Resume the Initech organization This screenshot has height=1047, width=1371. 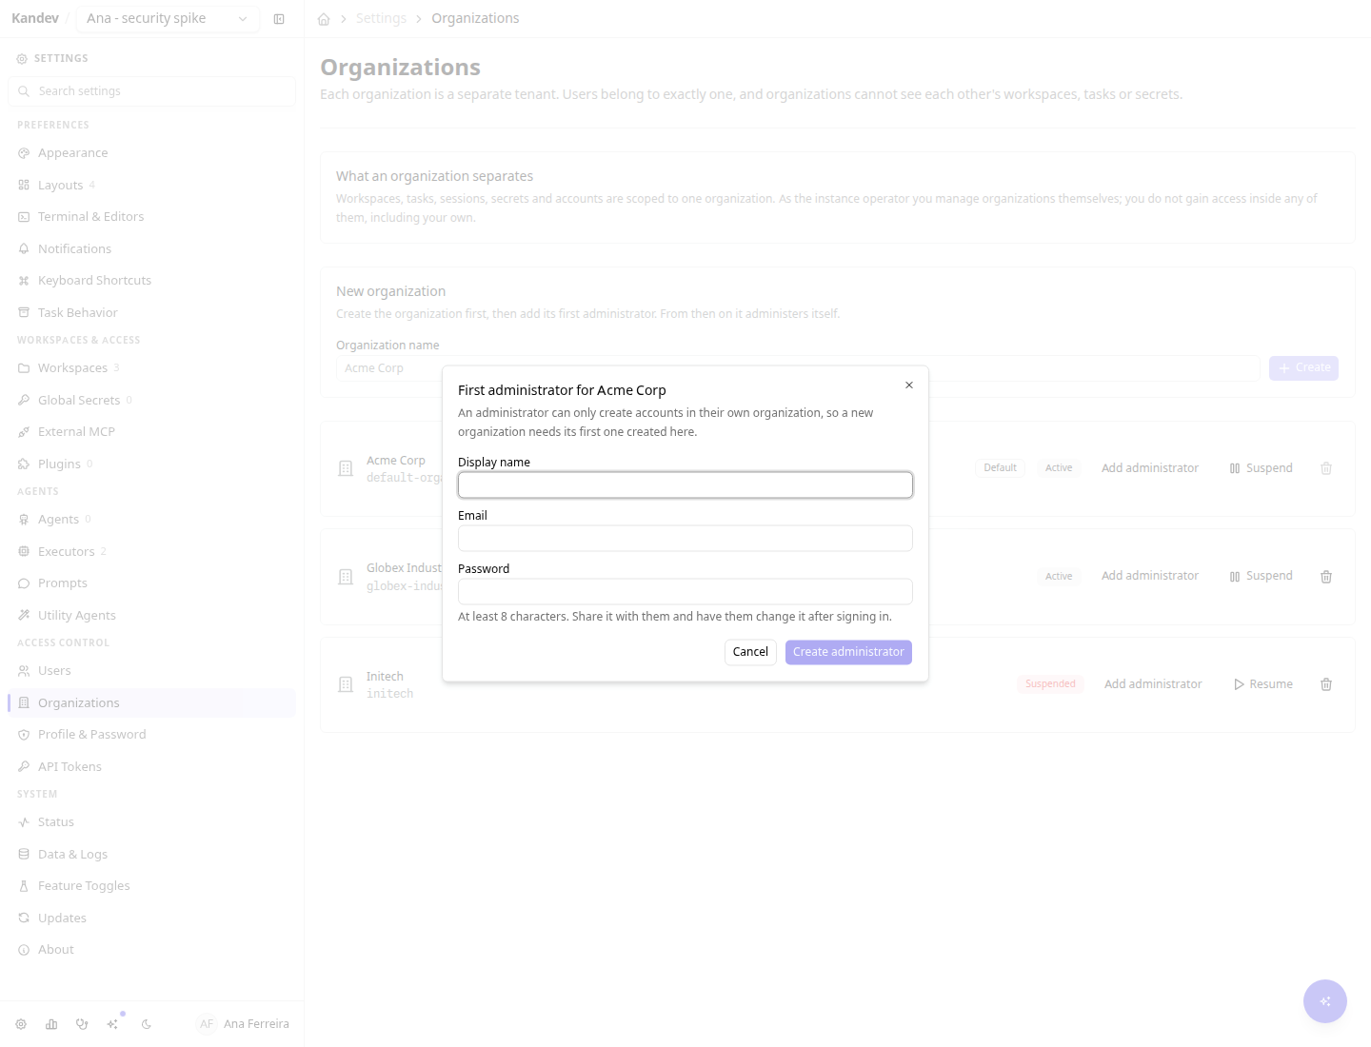pos(1263,684)
